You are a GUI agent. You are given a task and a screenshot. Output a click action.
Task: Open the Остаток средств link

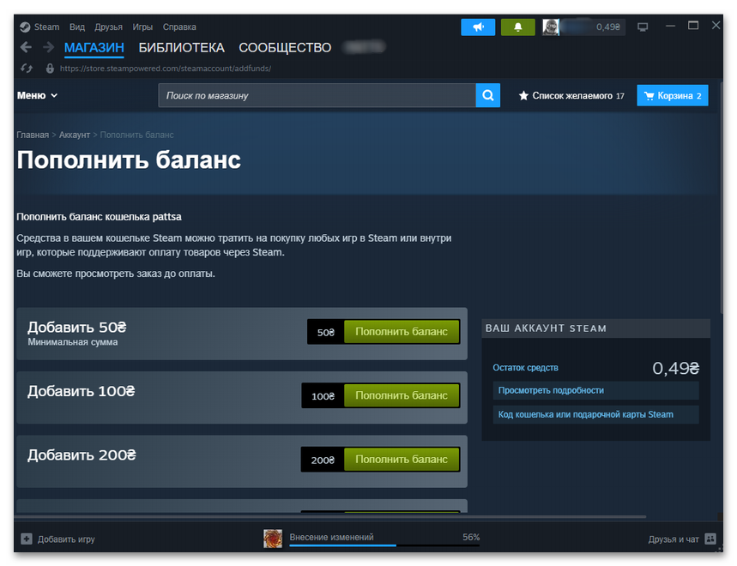(x=525, y=367)
